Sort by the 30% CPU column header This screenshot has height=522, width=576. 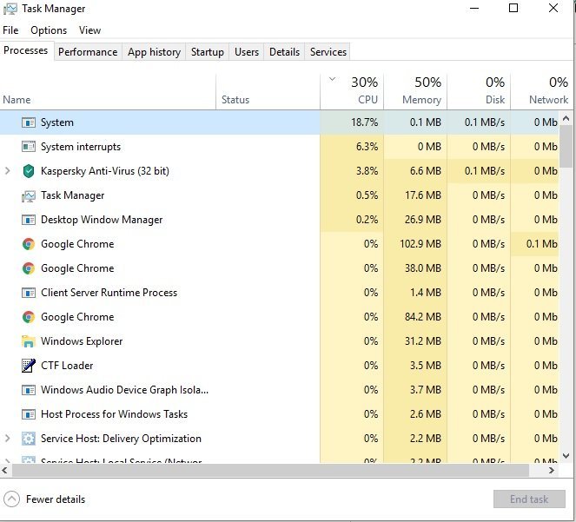(x=352, y=92)
